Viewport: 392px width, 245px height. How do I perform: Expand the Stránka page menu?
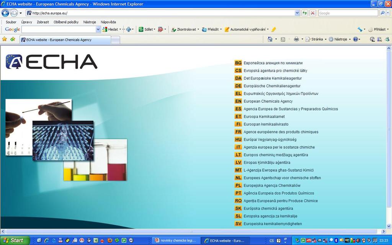click(x=316, y=39)
